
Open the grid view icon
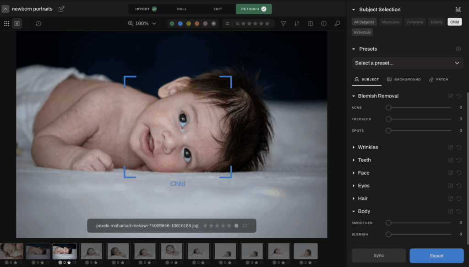6,23
